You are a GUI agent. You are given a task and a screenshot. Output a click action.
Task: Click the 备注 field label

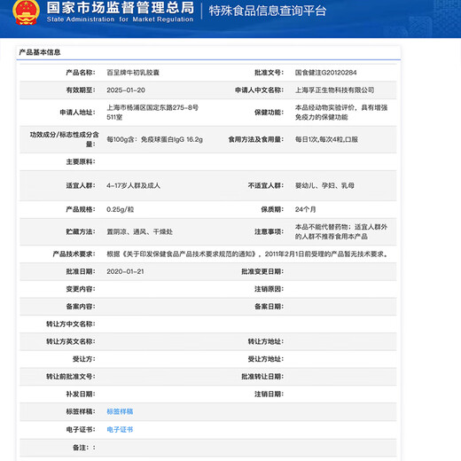click(84, 448)
